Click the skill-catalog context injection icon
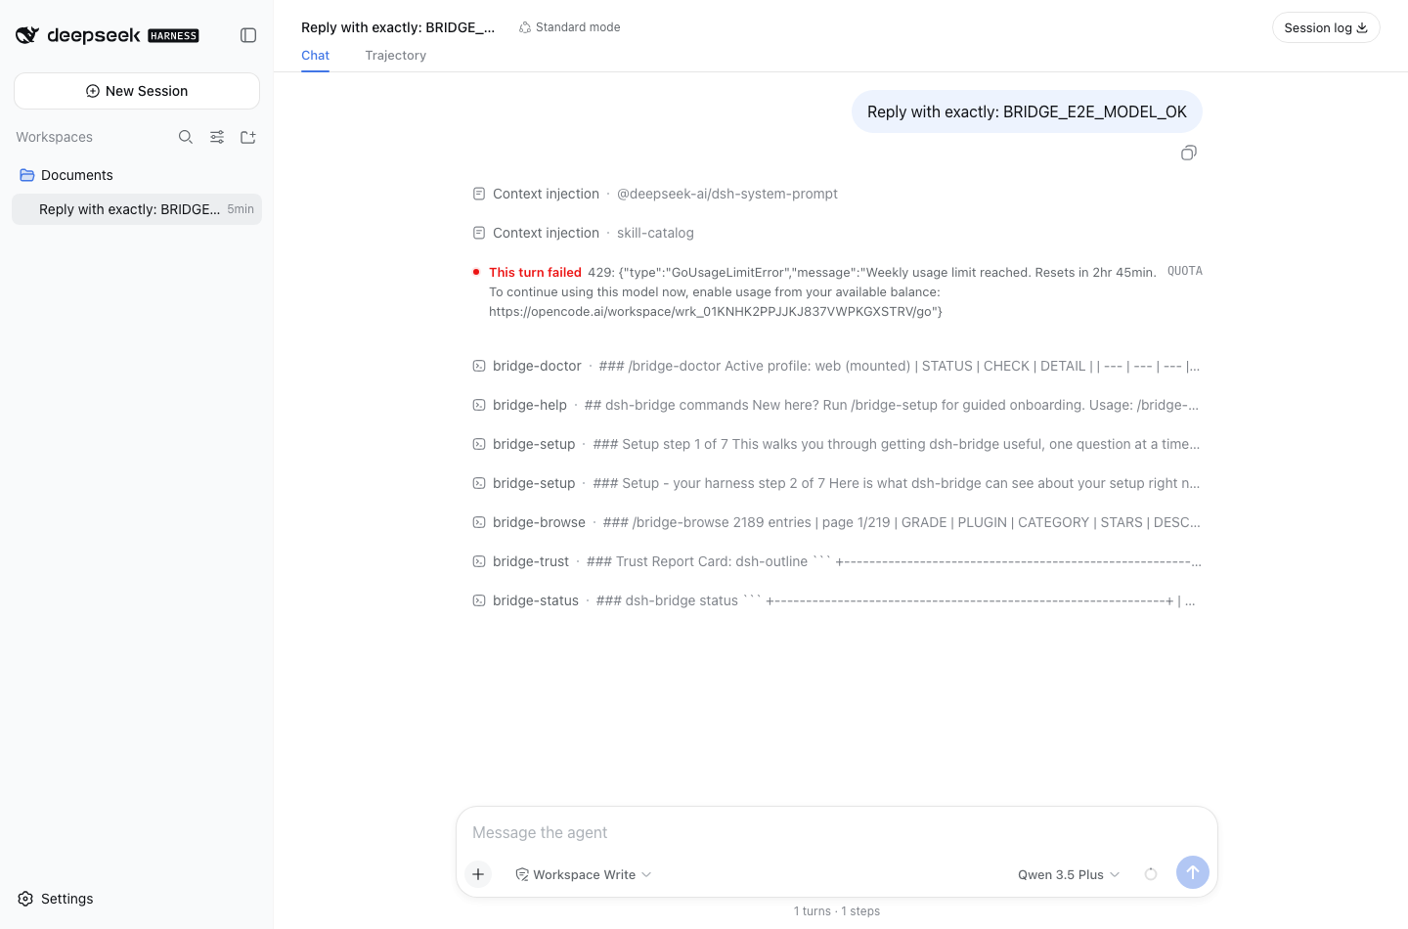1408x929 pixels. (x=479, y=233)
